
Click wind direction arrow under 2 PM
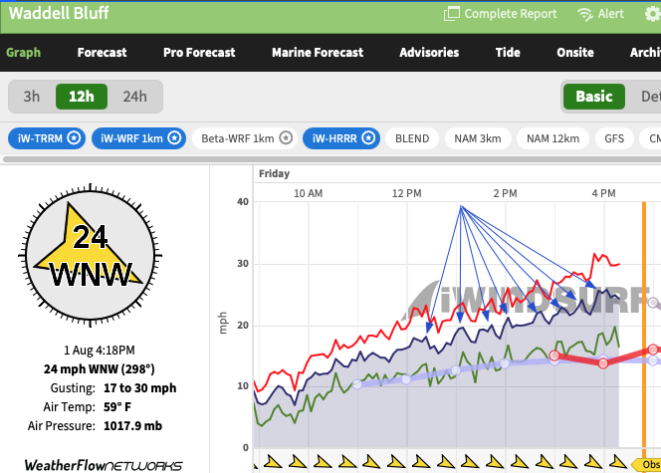(495, 462)
